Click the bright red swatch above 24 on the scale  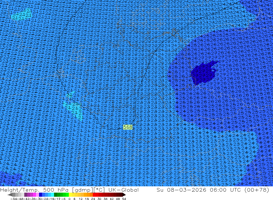pyautogui.click(x=94, y=195)
